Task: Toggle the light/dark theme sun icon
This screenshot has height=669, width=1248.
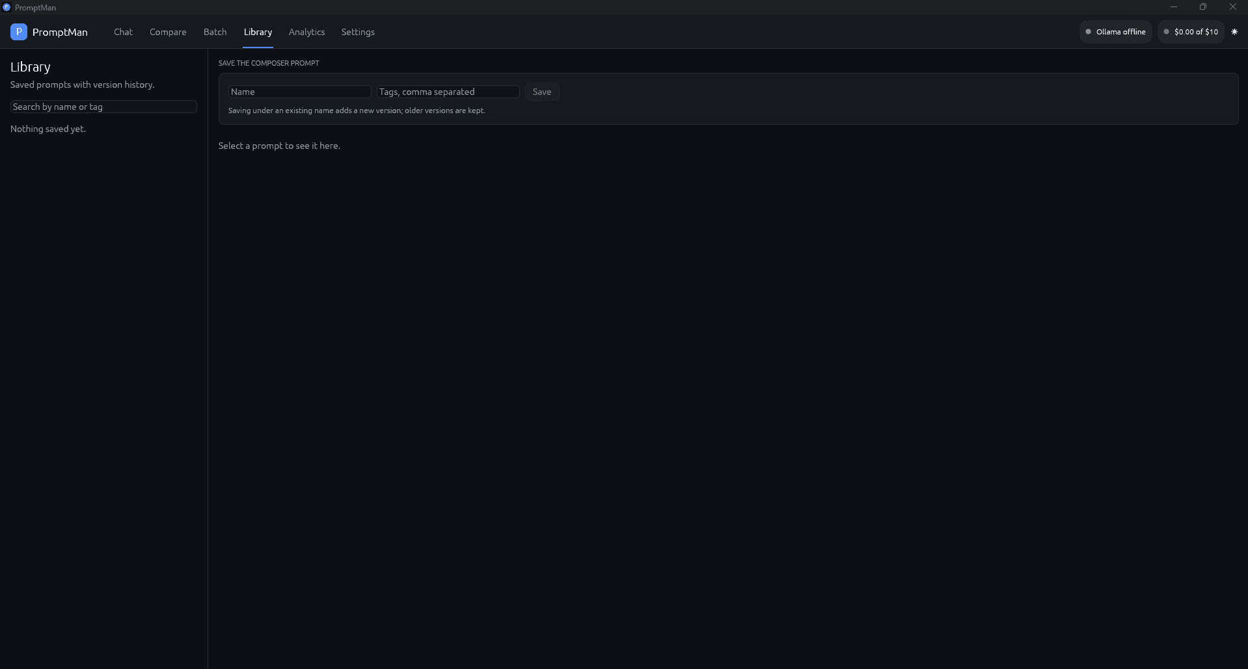Action: pyautogui.click(x=1234, y=32)
